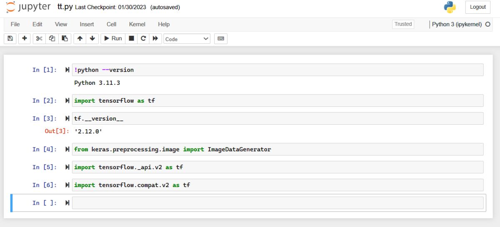Run cell In [5] with its run icon
Image resolution: width=500 pixels, height=227 pixels.
coord(67,167)
